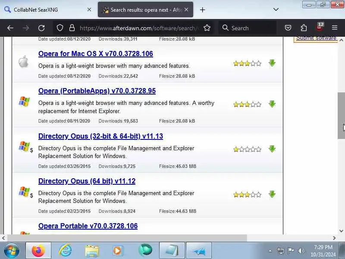Image resolution: width=345 pixels, height=259 pixels.
Task: Open the network tray icon
Action: click(281, 251)
